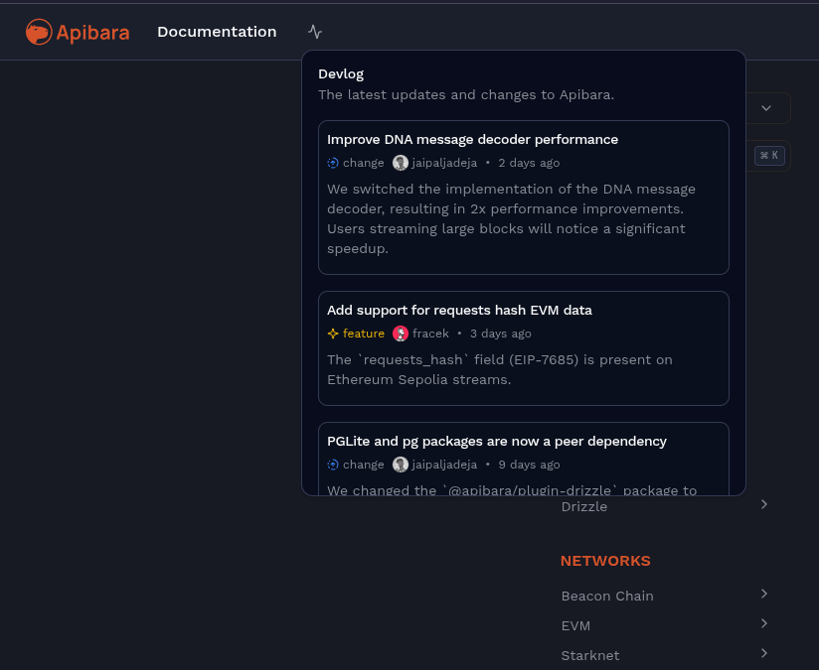Click the Apibara capybara logo icon
Image resolution: width=819 pixels, height=670 pixels.
(x=39, y=32)
